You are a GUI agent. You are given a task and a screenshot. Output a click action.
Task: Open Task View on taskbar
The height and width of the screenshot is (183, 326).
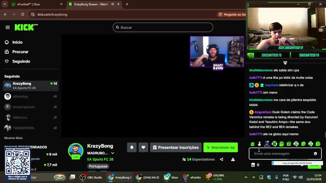pyautogui.click(x=73, y=177)
